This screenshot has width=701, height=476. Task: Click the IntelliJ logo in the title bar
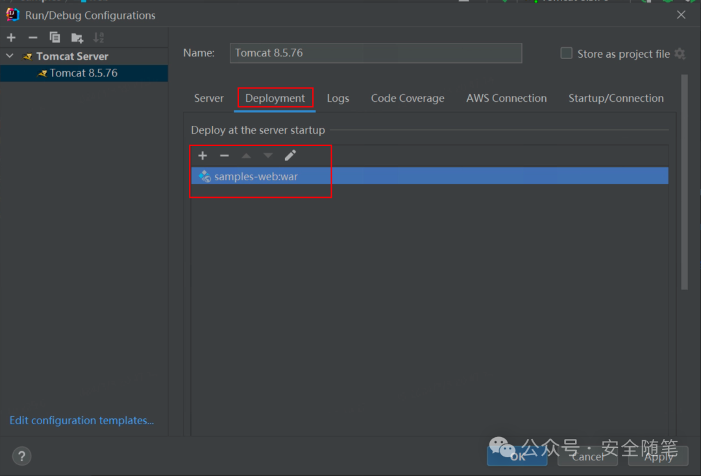point(12,15)
